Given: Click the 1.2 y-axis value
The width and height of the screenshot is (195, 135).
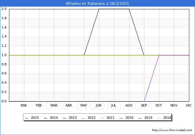Looking at the screenshot, I should [x=4, y=46].
